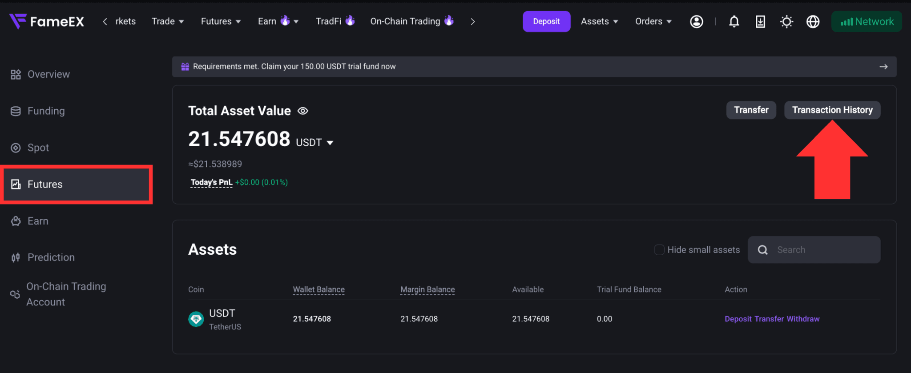Click the banner's right arrow

point(883,67)
